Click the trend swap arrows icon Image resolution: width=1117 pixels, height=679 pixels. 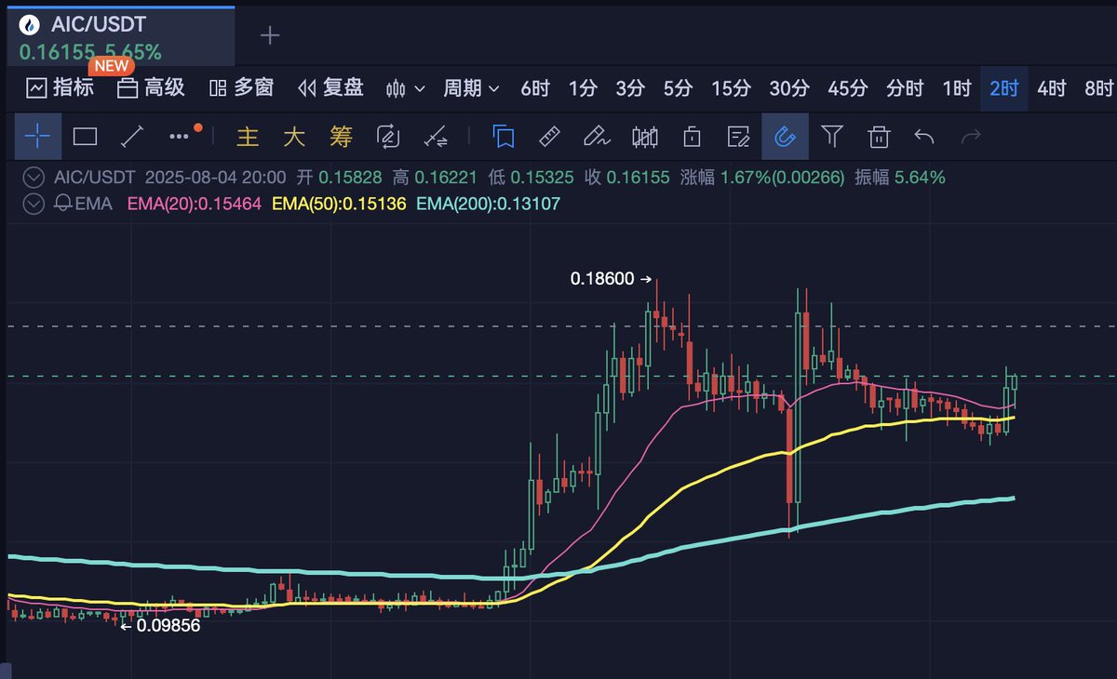(x=435, y=137)
